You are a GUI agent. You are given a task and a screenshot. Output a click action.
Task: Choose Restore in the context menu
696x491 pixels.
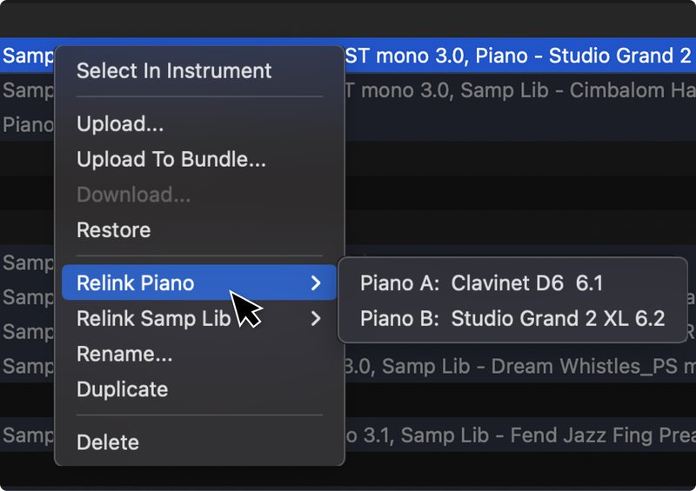[114, 230]
